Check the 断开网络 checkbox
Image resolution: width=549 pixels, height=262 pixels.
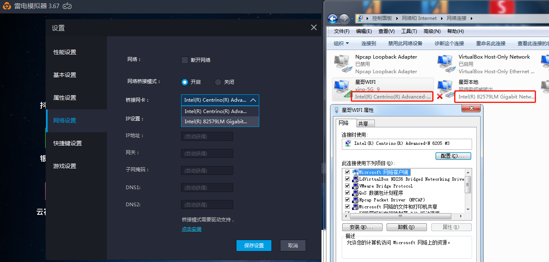tap(184, 60)
